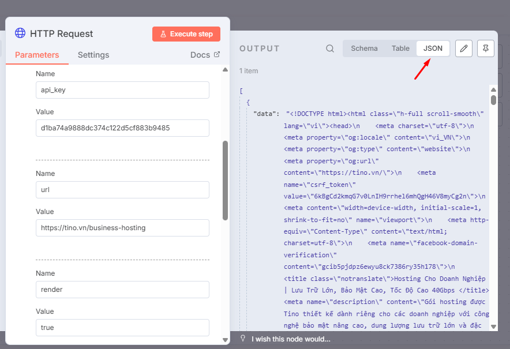Click the Value field with the tino.vn URL
The width and height of the screenshot is (510, 349).
[x=122, y=228]
